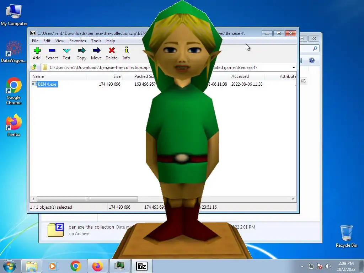Viewport: 364px width, 273px height.
Task: Open the View menu
Action: click(x=60, y=41)
